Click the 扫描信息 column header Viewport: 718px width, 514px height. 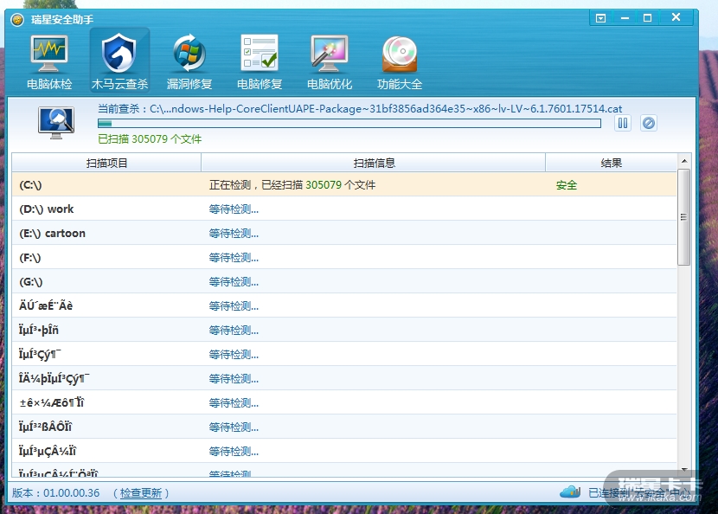click(x=374, y=163)
